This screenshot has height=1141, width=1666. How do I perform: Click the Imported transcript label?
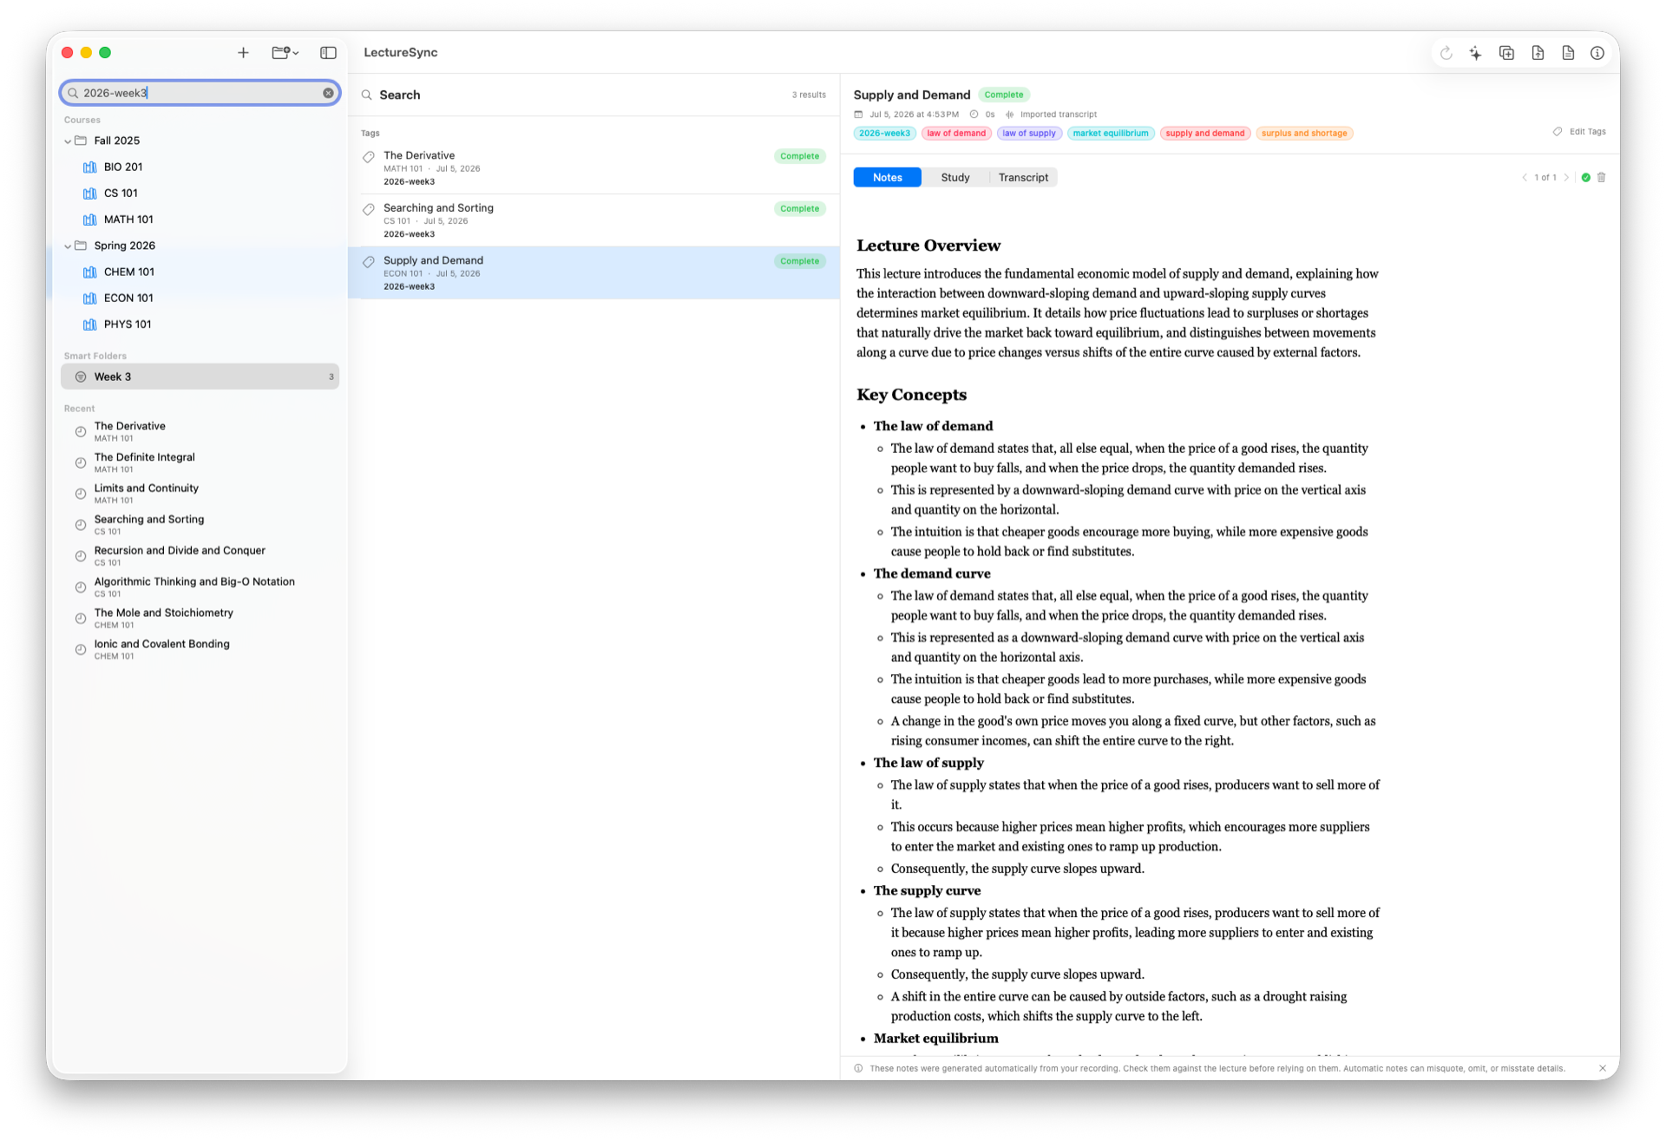pos(1058,115)
